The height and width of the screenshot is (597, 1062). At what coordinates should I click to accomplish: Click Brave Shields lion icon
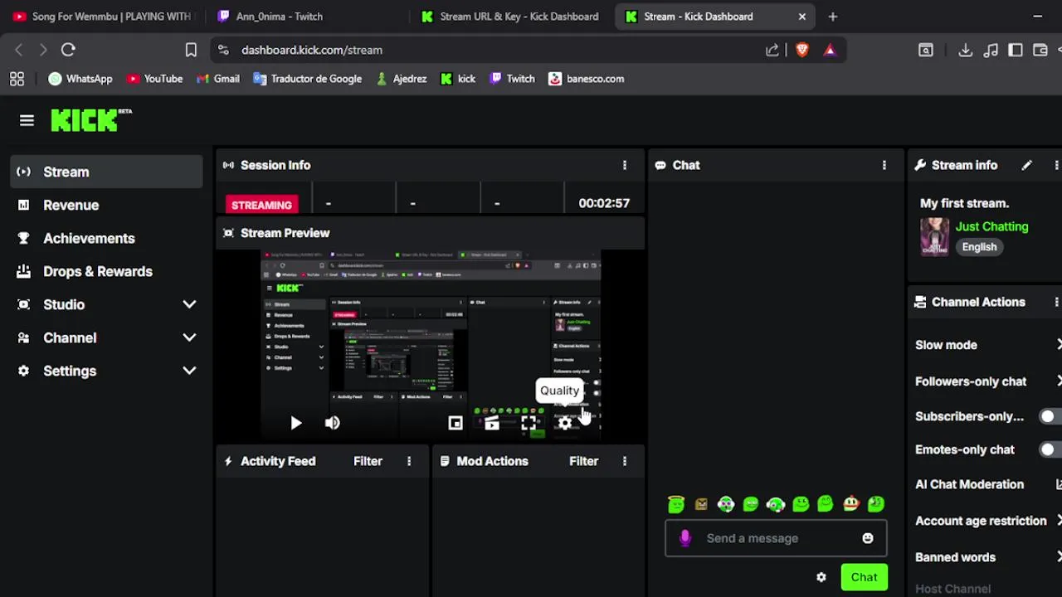click(x=801, y=50)
